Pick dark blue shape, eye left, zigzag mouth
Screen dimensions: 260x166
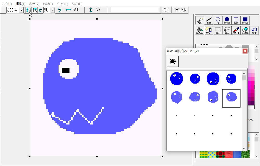tap(231, 79)
